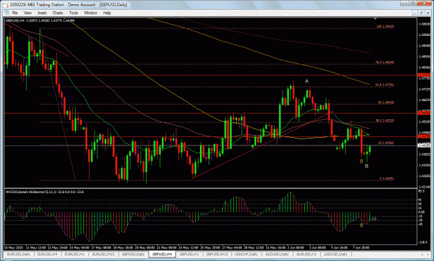Click the middle red horizontal line price tag
434x261 pixels.
point(424,113)
